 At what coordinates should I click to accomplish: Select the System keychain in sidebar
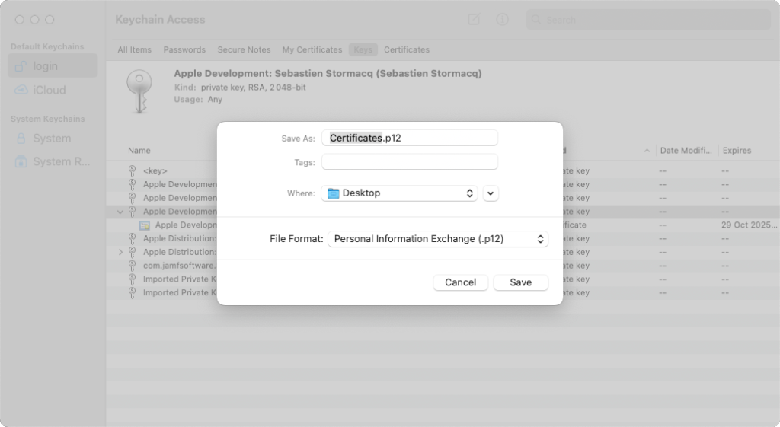[x=53, y=139]
